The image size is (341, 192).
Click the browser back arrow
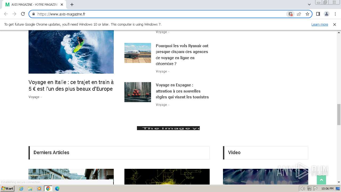pyautogui.click(x=6, y=14)
